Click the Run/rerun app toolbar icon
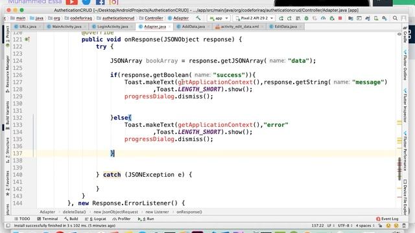 click(281, 18)
